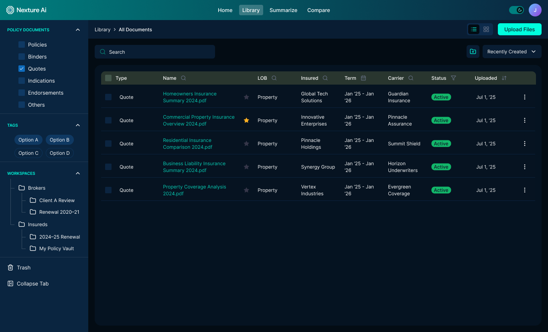548x332 pixels.
Task: Go to the Compare tab
Action: pyautogui.click(x=319, y=10)
